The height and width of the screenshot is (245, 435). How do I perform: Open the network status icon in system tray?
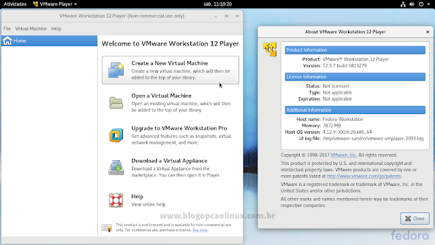403,4
